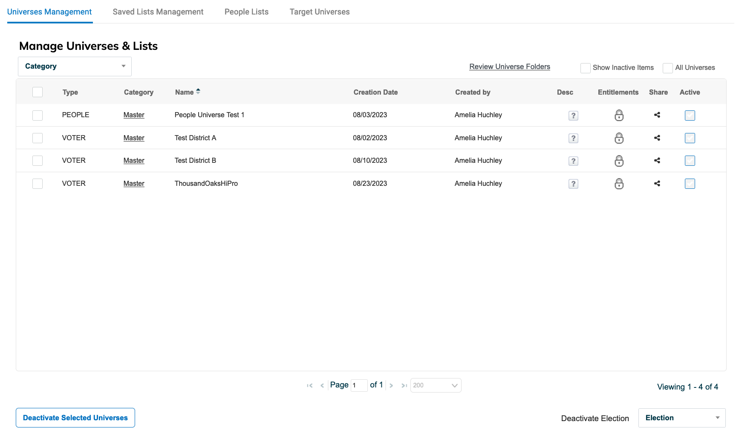Toggle select-all checkbox in table header
This screenshot has height=439, width=739.
point(38,92)
